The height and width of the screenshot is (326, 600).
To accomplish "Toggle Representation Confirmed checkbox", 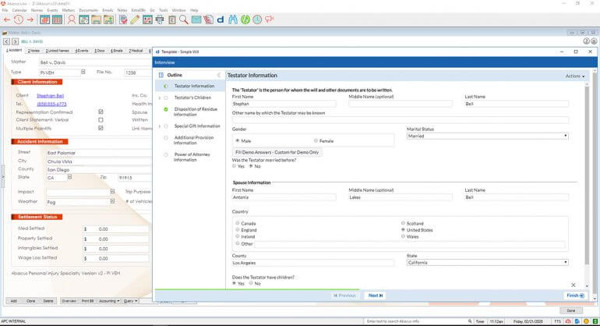I will coord(101,112).
